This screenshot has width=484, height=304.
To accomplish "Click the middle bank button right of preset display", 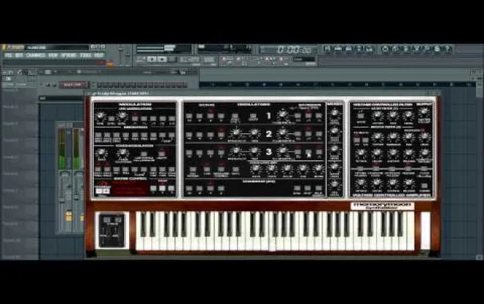I will [162, 188].
